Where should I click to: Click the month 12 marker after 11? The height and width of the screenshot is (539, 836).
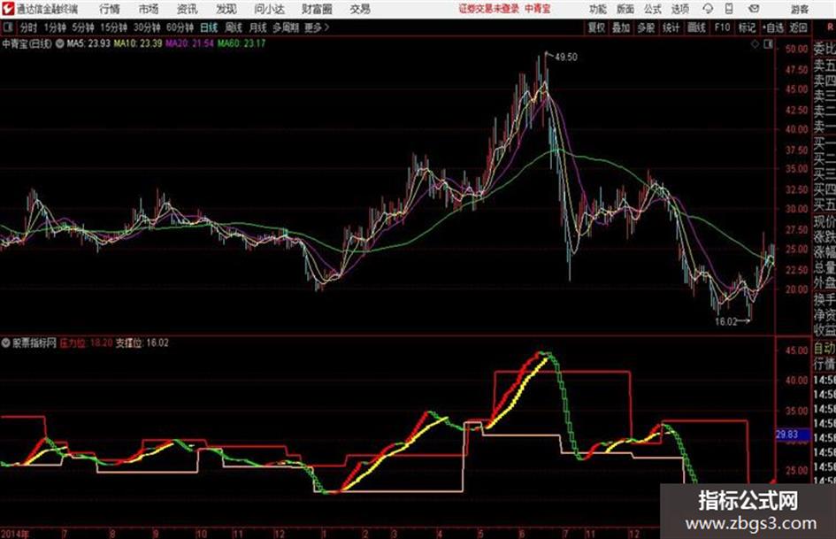(279, 534)
